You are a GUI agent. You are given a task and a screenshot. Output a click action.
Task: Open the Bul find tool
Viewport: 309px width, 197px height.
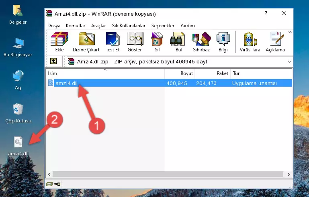(x=178, y=42)
